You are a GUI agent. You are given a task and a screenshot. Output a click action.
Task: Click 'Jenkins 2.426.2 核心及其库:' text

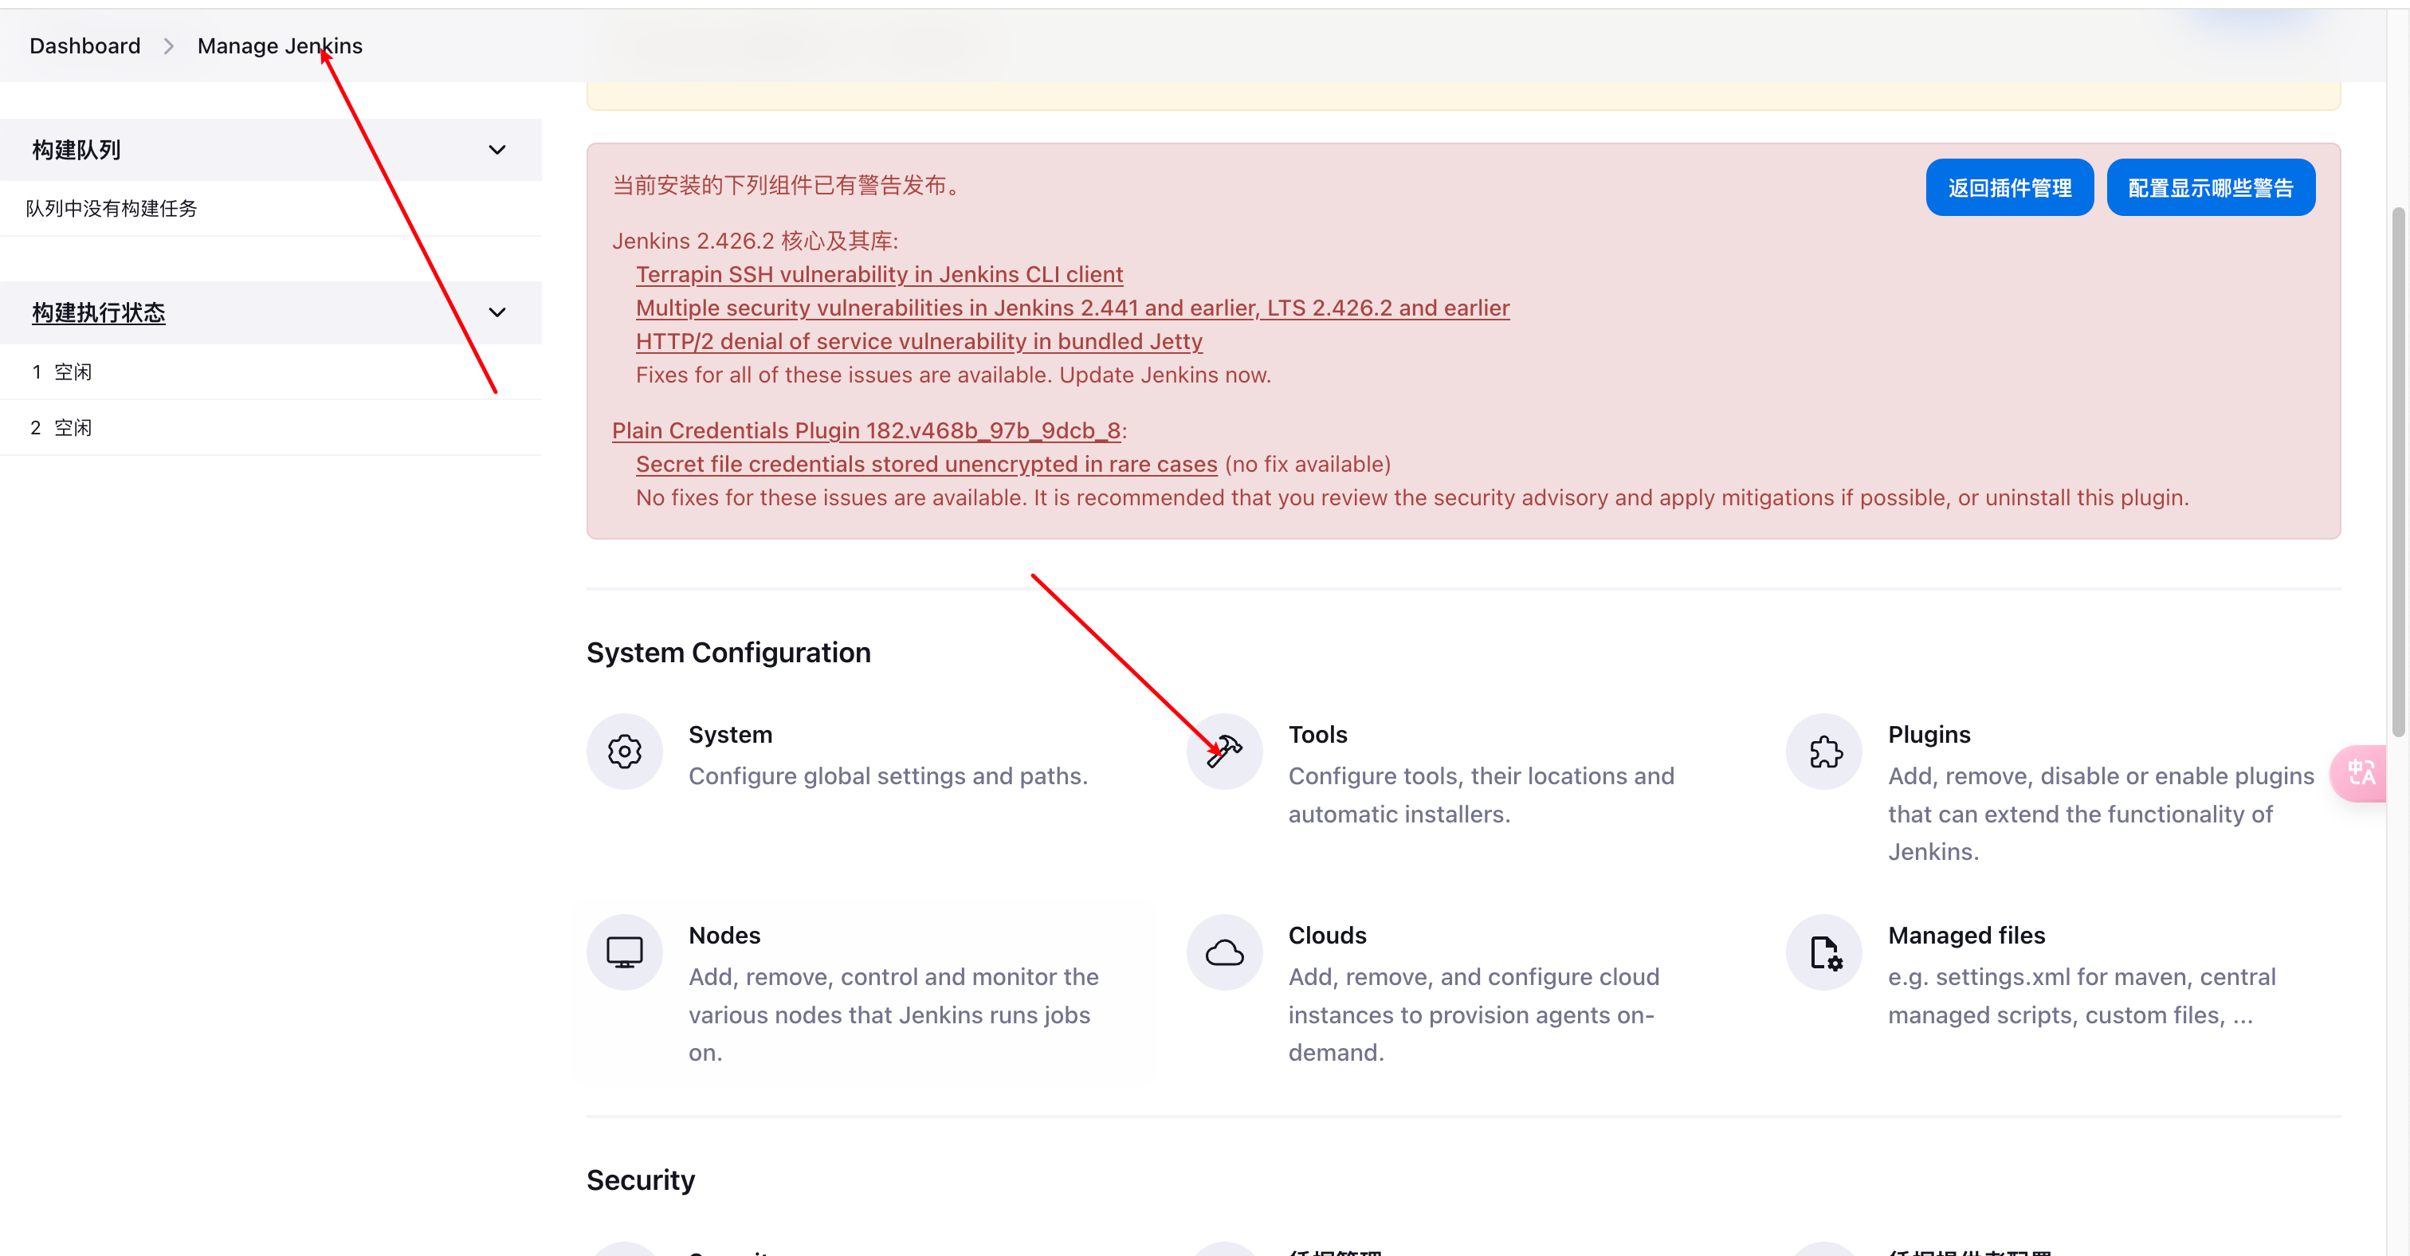[754, 241]
